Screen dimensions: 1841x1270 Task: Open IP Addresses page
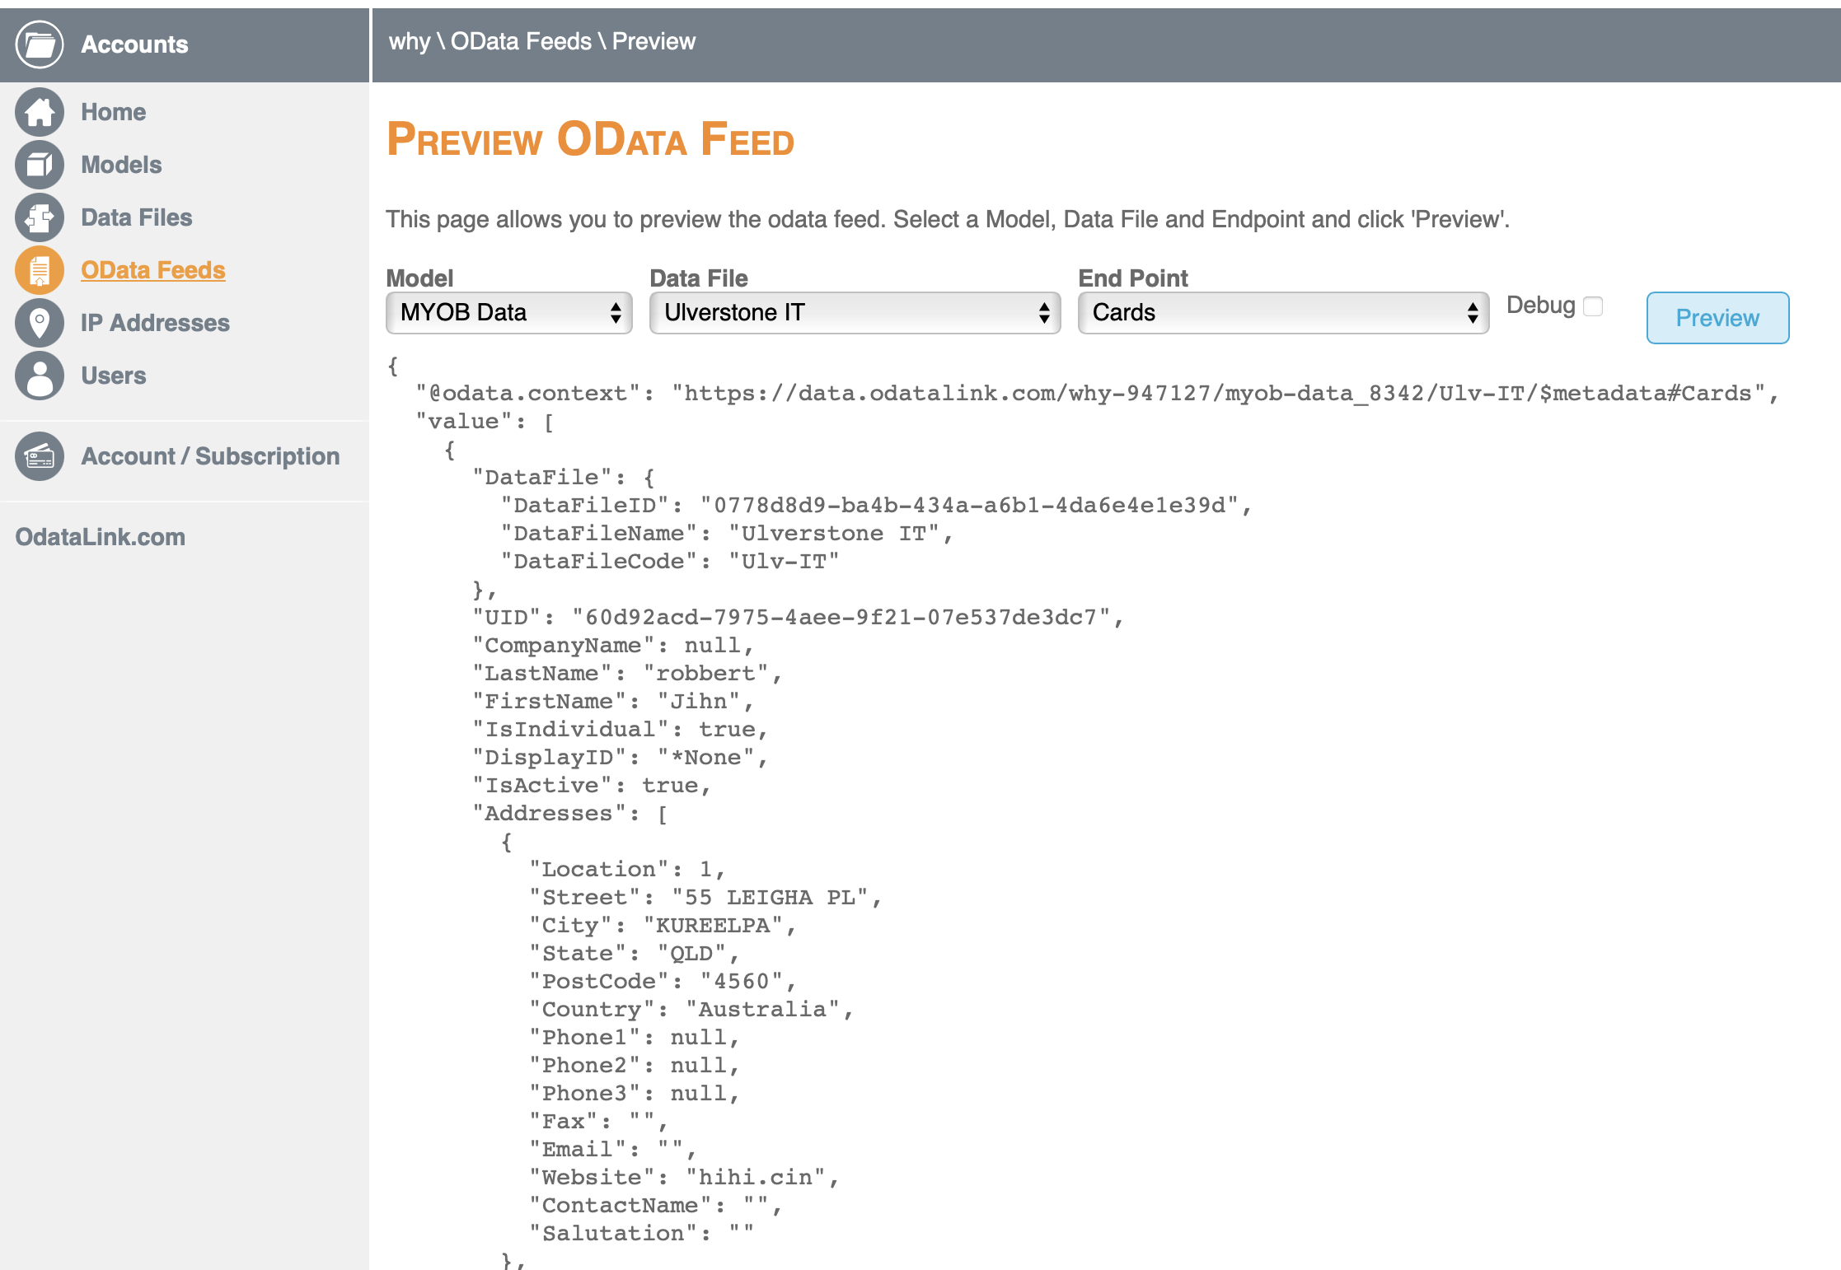click(155, 323)
